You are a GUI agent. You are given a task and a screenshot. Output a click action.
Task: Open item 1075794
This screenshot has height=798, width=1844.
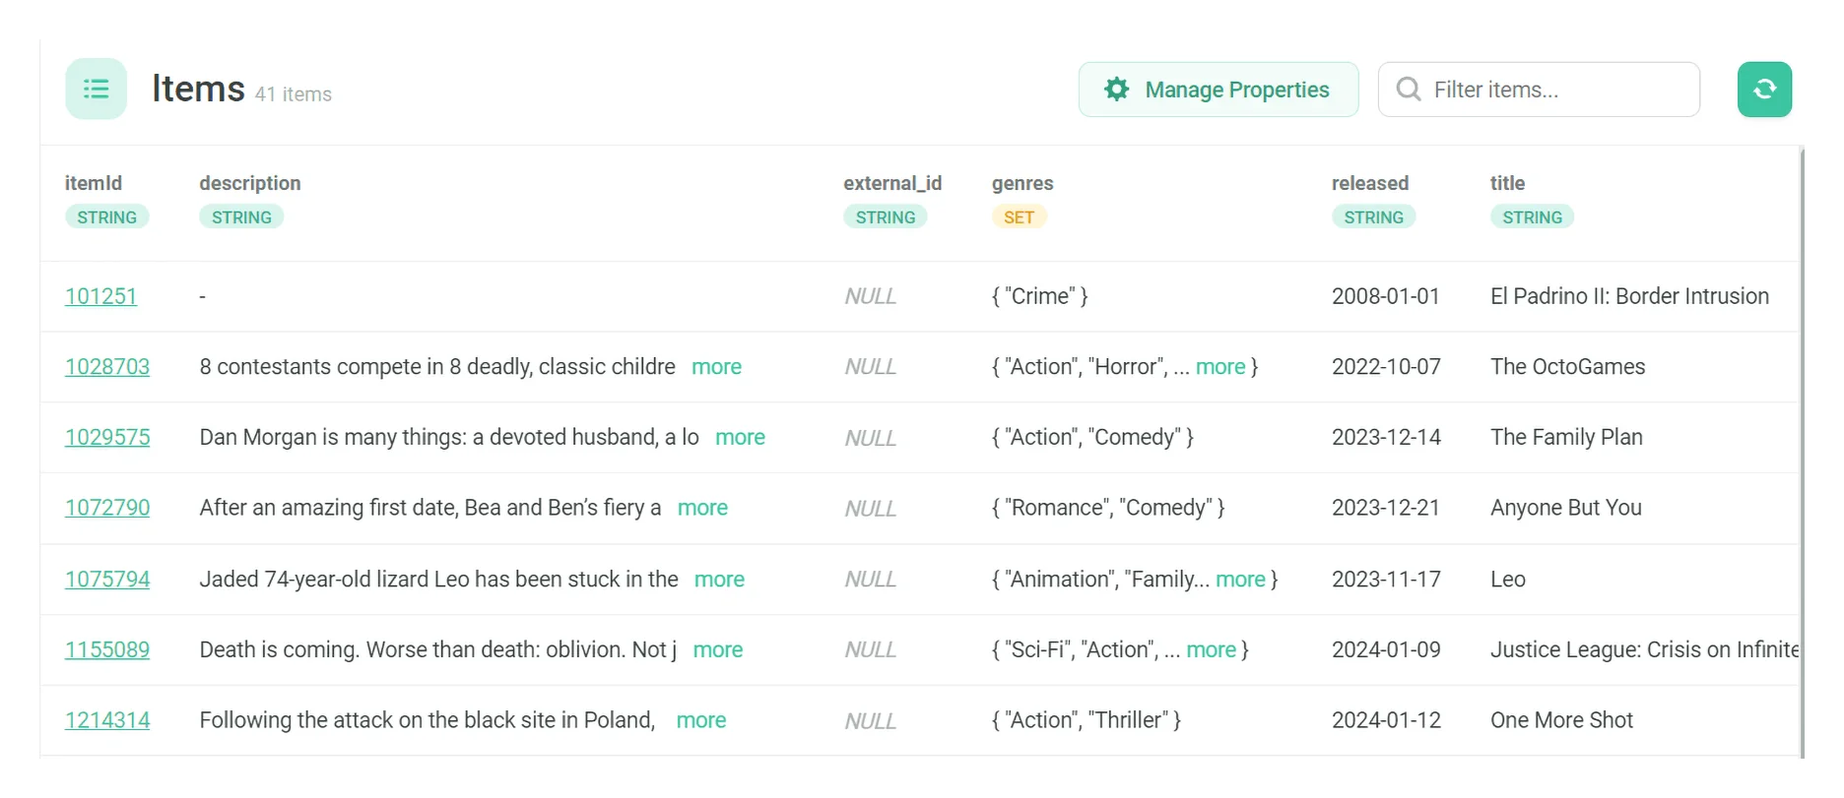pyautogui.click(x=107, y=580)
